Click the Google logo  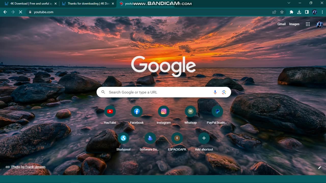pos(164,66)
